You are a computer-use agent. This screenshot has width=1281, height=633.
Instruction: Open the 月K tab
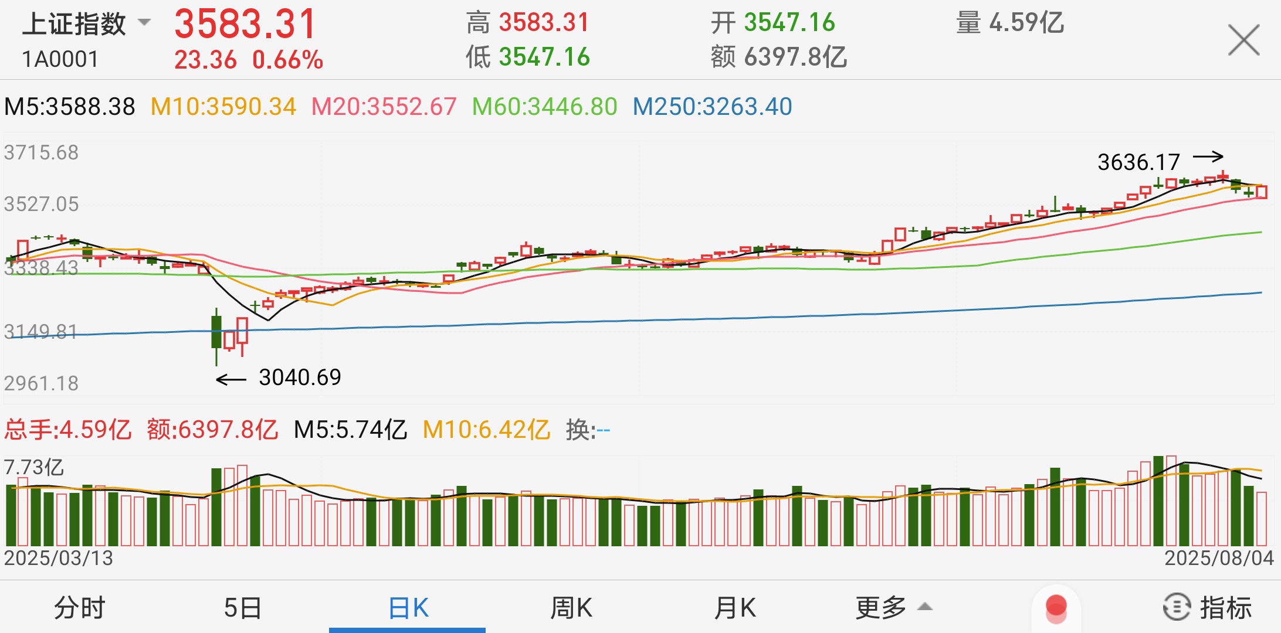tap(735, 607)
